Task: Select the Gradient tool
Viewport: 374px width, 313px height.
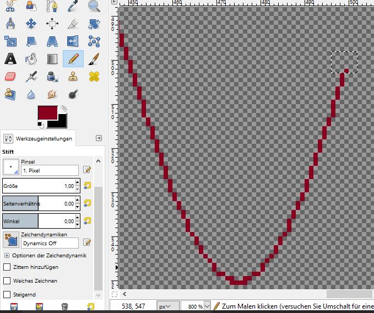Action: [x=52, y=58]
